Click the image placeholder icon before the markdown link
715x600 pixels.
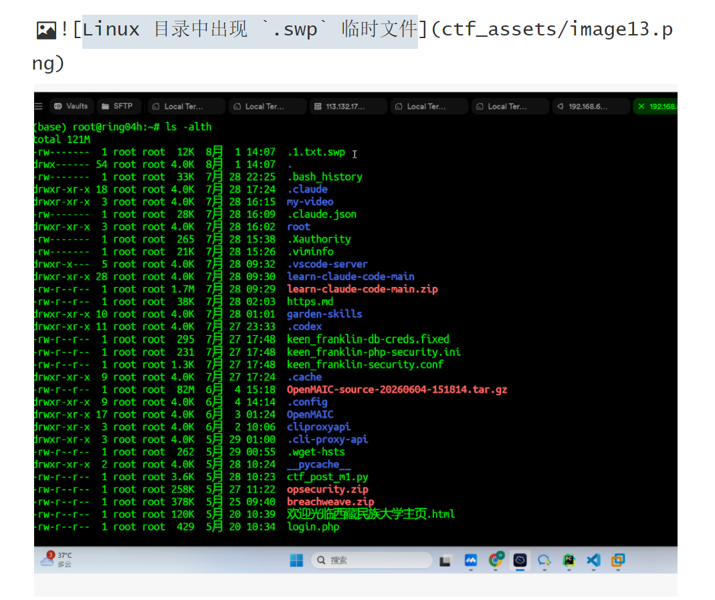click(46, 31)
